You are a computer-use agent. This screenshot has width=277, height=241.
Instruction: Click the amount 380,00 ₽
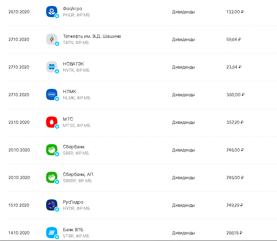[235, 95]
